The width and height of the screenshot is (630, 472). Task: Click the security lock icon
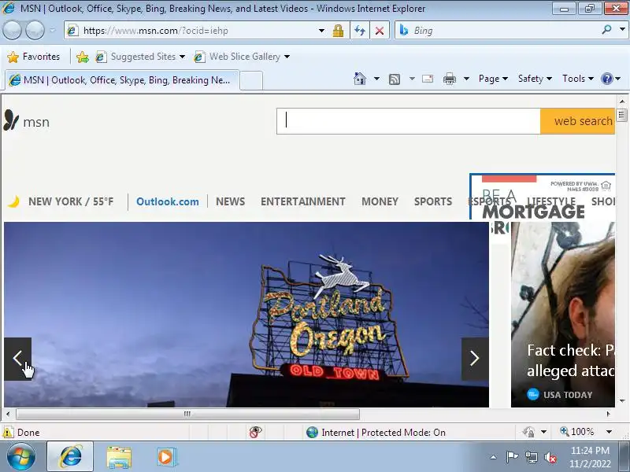tap(338, 31)
